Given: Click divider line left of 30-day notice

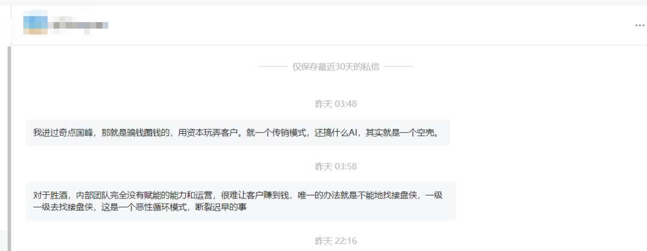Looking at the screenshot, I should 273,67.
